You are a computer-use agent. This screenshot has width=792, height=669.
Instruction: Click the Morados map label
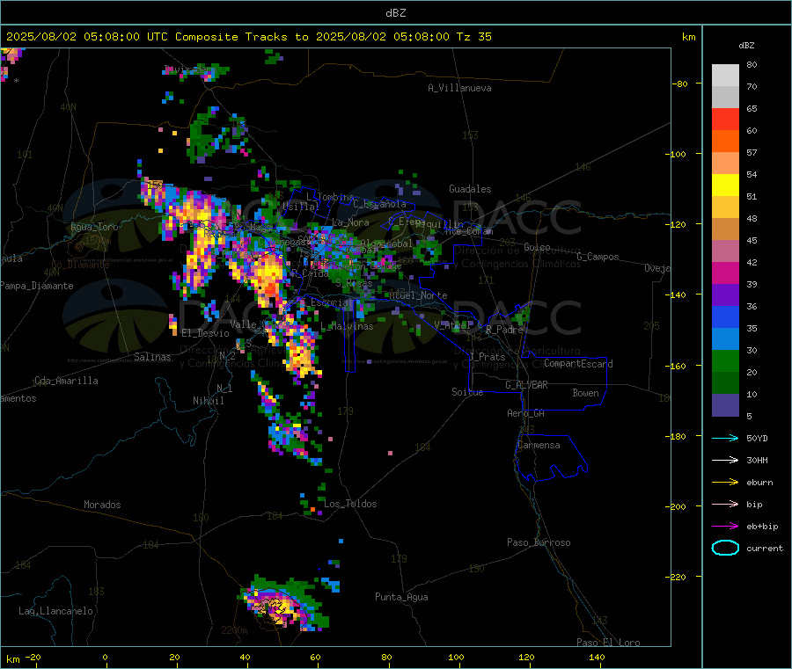tap(102, 505)
